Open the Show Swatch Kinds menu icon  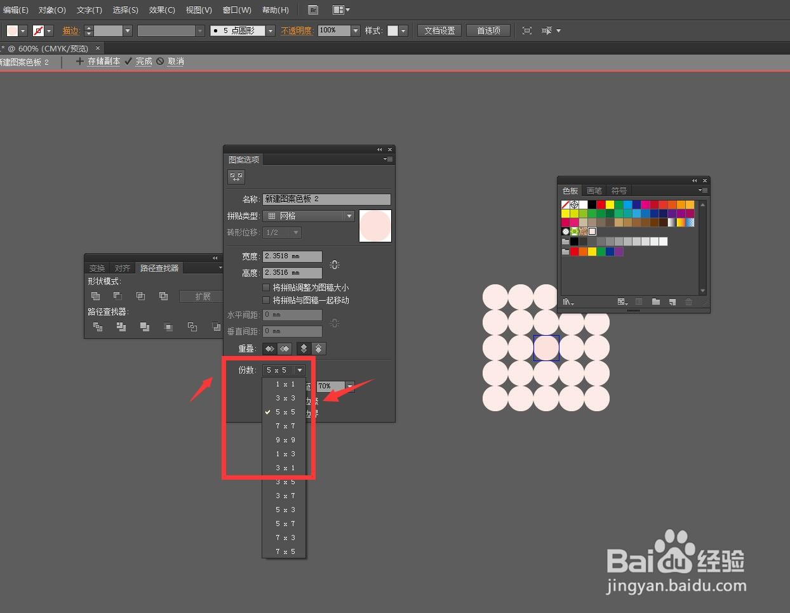click(622, 302)
